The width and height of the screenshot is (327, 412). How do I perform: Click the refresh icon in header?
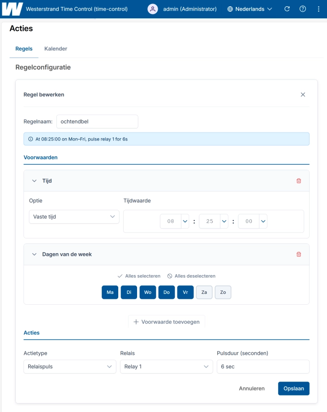(x=287, y=9)
